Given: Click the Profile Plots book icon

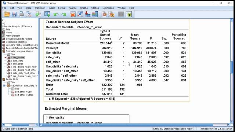Looking at the screenshot, I should coord(4,79).
